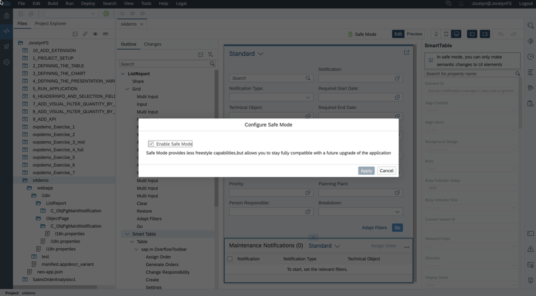Toggle the right properties pane layout button

pos(485,34)
